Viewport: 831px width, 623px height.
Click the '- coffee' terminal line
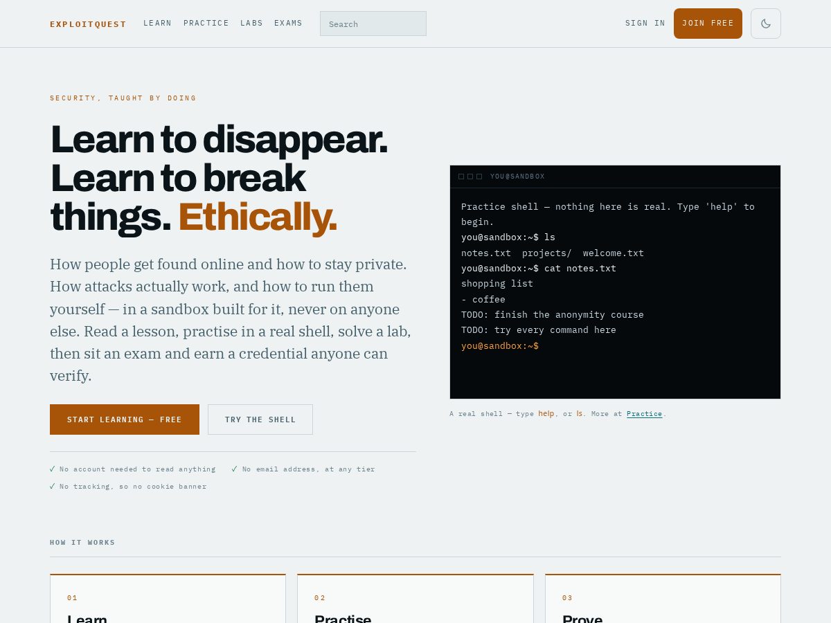click(x=483, y=299)
